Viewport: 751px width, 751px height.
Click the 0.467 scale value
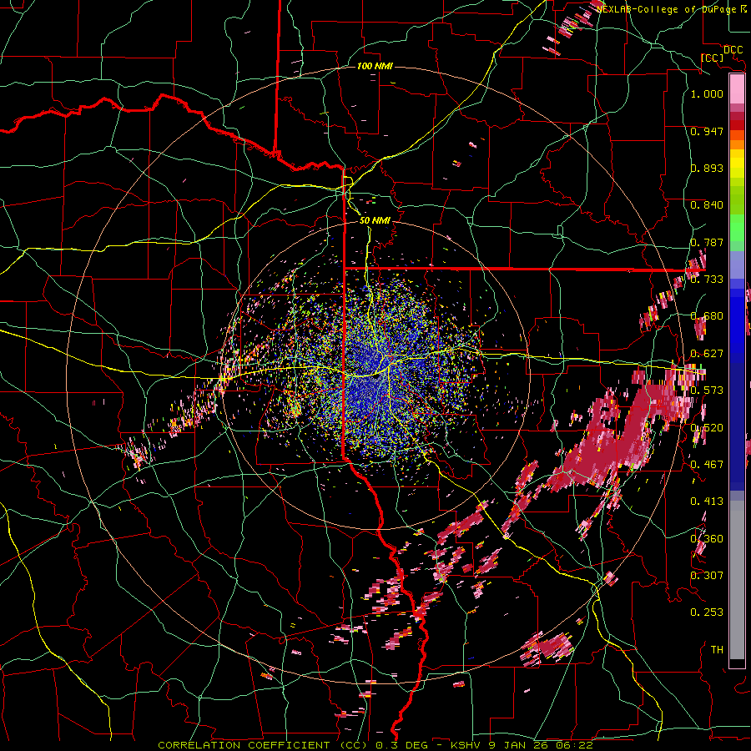707,465
